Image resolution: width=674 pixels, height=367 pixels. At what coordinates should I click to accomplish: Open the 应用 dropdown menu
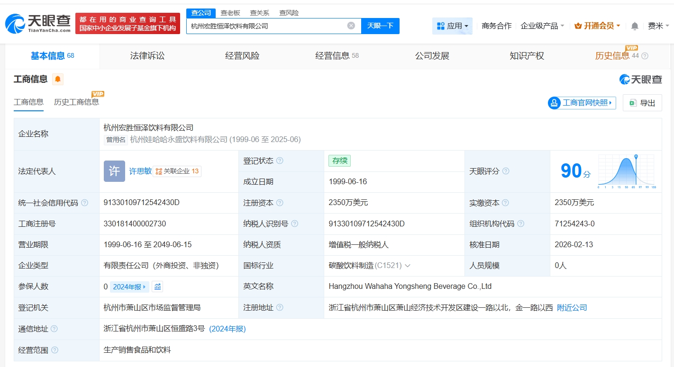point(452,26)
